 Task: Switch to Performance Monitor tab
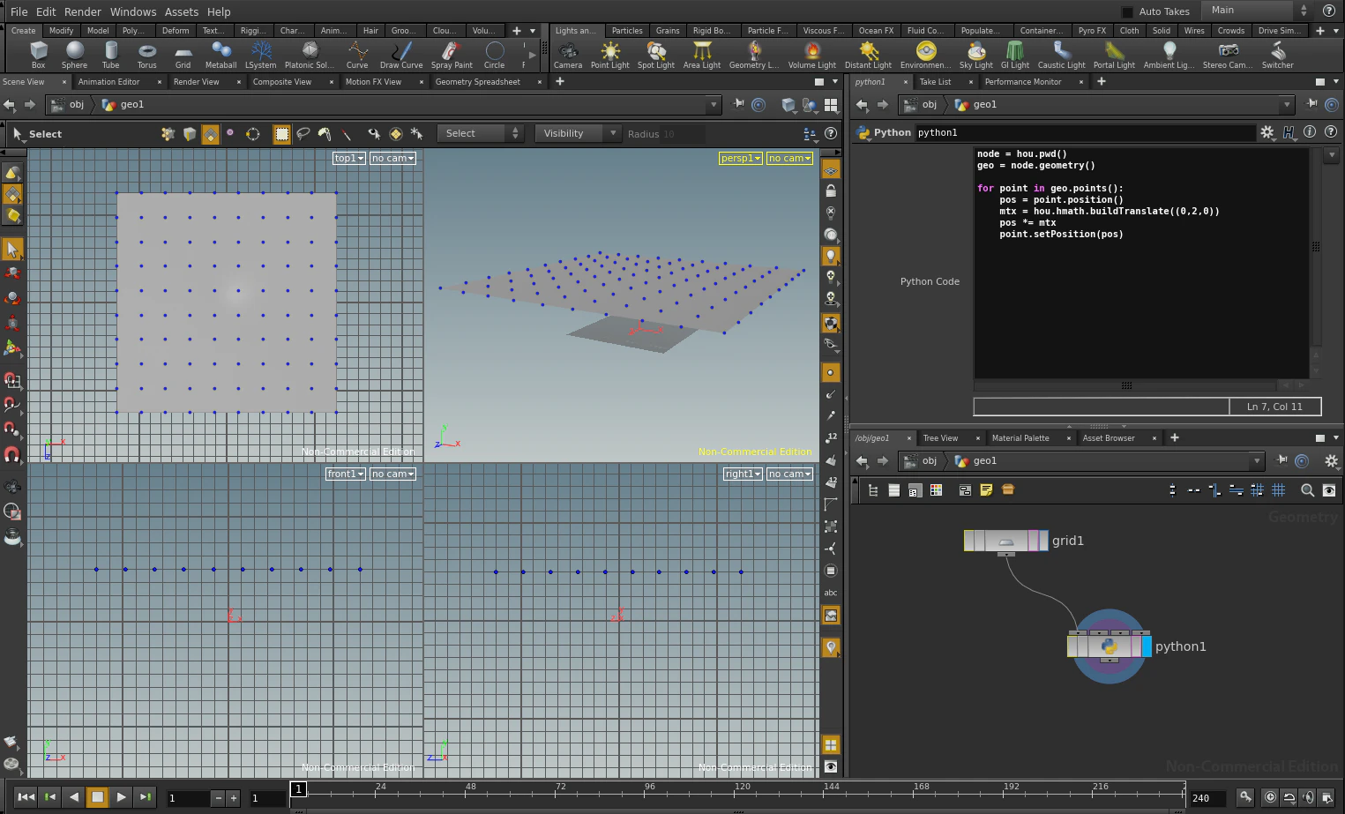click(x=1023, y=82)
